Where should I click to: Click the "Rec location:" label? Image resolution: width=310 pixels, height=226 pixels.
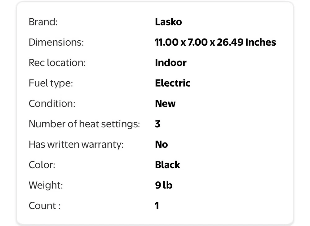(x=57, y=63)
